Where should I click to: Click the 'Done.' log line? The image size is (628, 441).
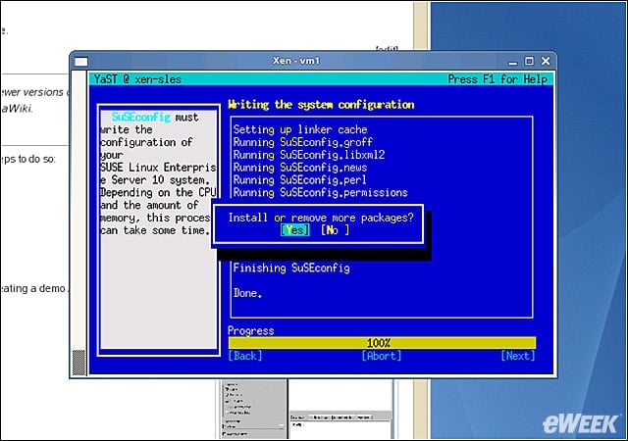pyautogui.click(x=248, y=293)
